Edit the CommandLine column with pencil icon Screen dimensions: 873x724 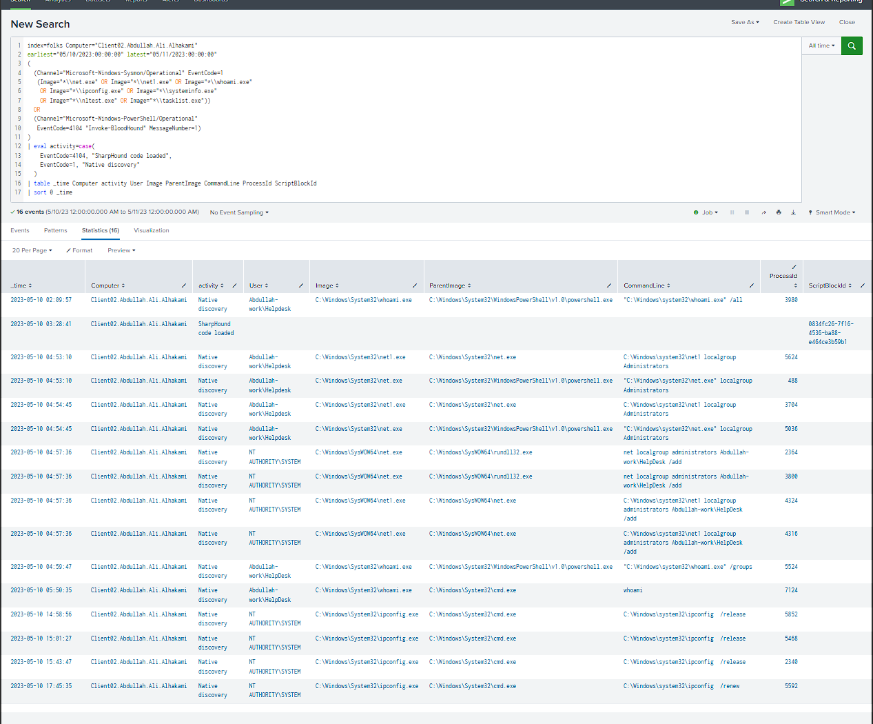click(x=752, y=285)
